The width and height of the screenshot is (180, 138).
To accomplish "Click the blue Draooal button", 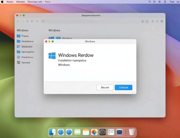I will tap(124, 87).
